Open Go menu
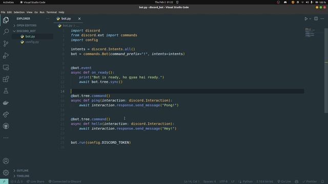328x184 pixels. pyautogui.click(x=36, y=12)
